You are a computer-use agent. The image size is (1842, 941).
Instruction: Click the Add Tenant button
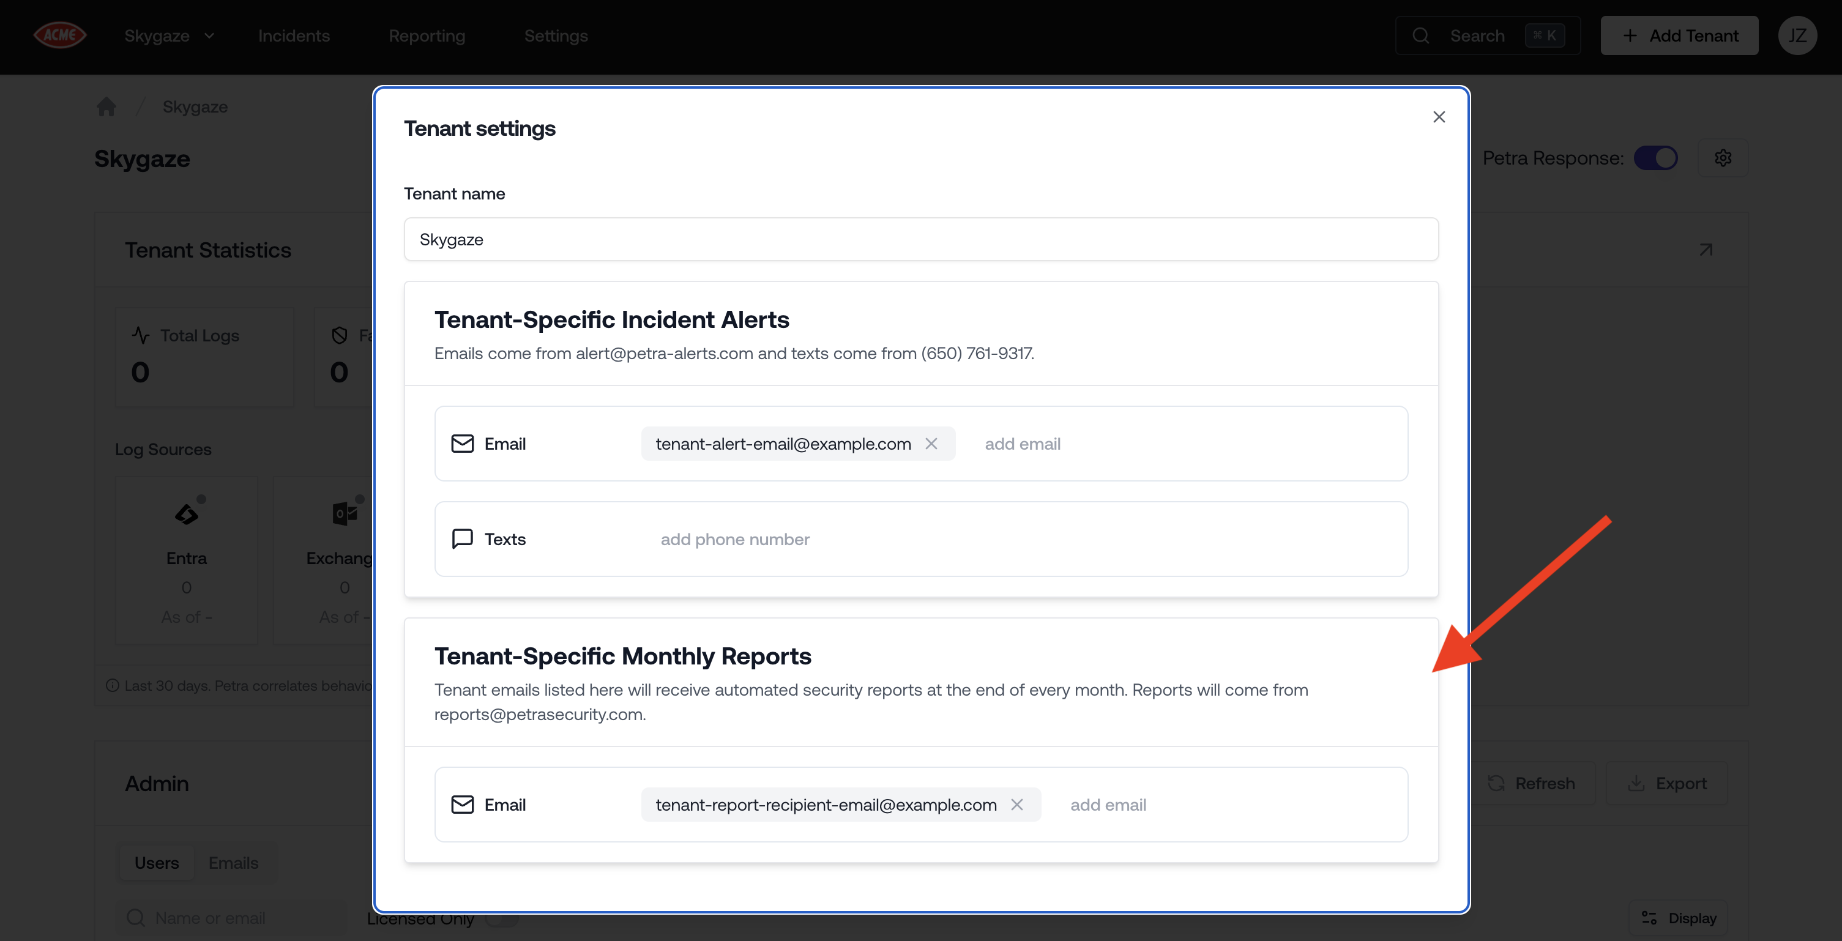1679,35
